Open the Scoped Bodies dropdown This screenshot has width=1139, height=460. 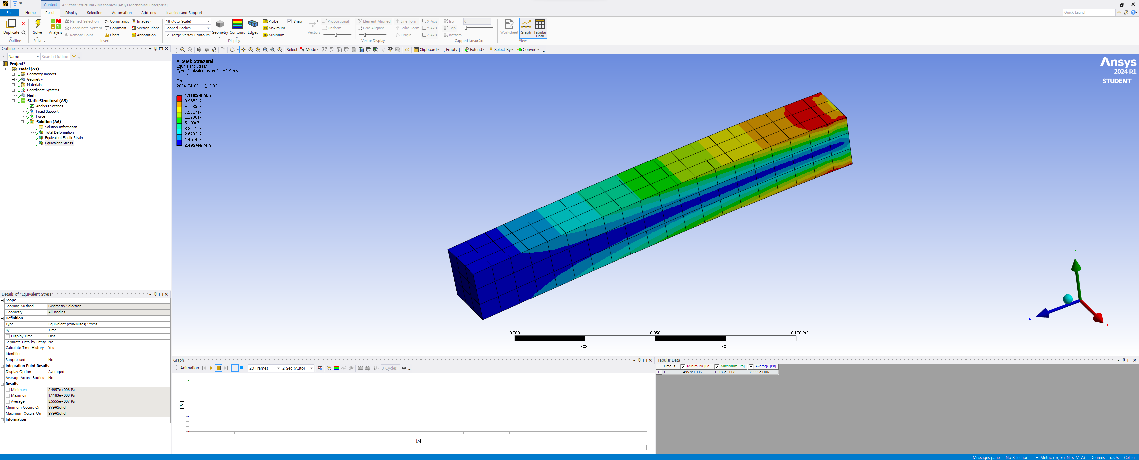coord(187,28)
